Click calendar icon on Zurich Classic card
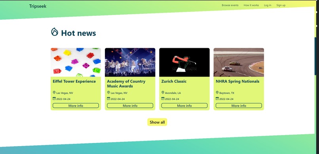This screenshot has width=319, height=154. coord(163,99)
